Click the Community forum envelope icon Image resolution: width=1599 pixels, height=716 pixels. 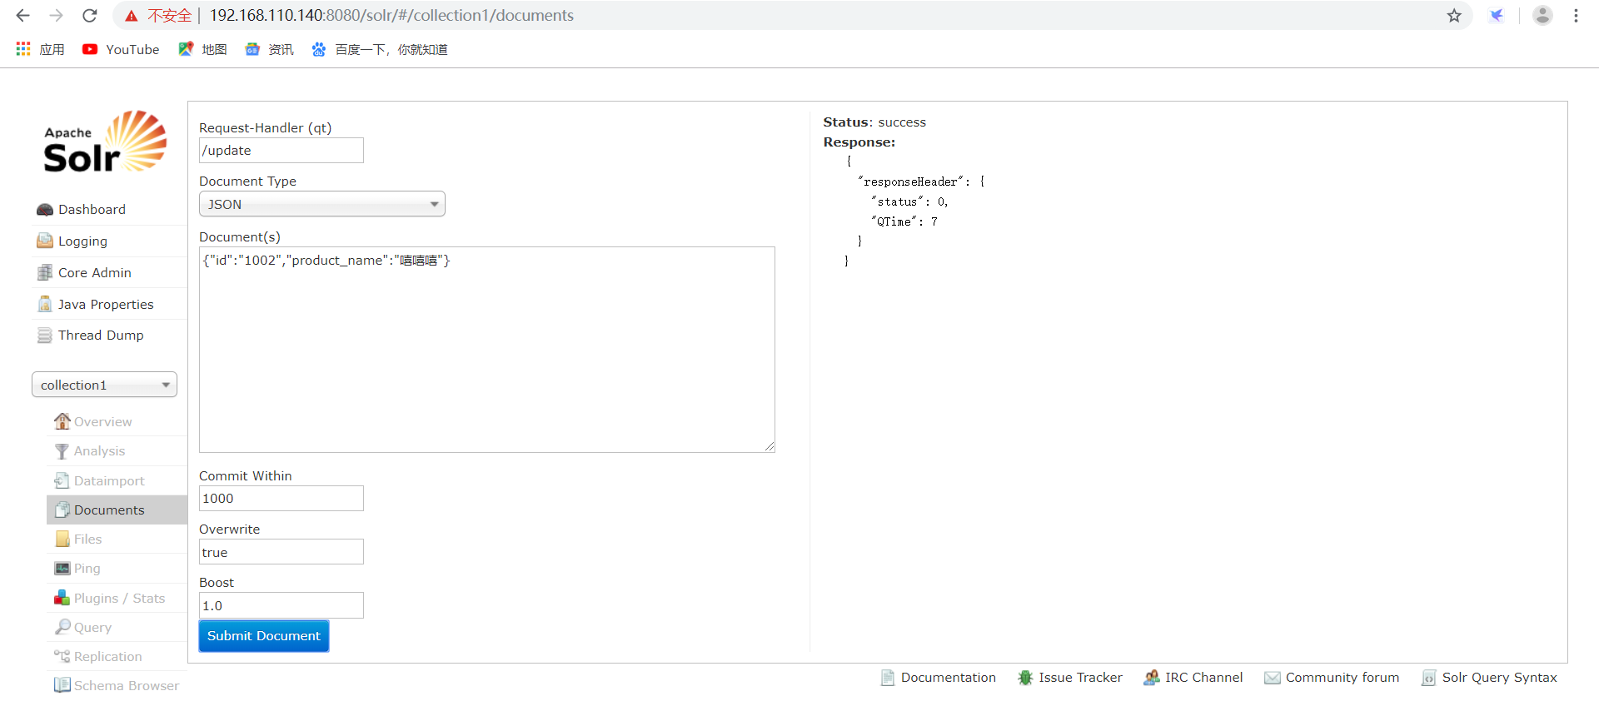[x=1273, y=678]
